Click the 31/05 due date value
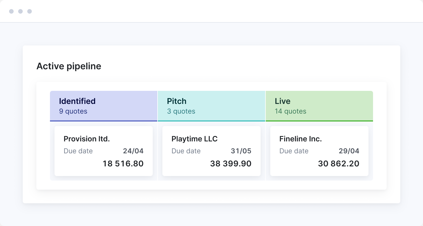 241,151
